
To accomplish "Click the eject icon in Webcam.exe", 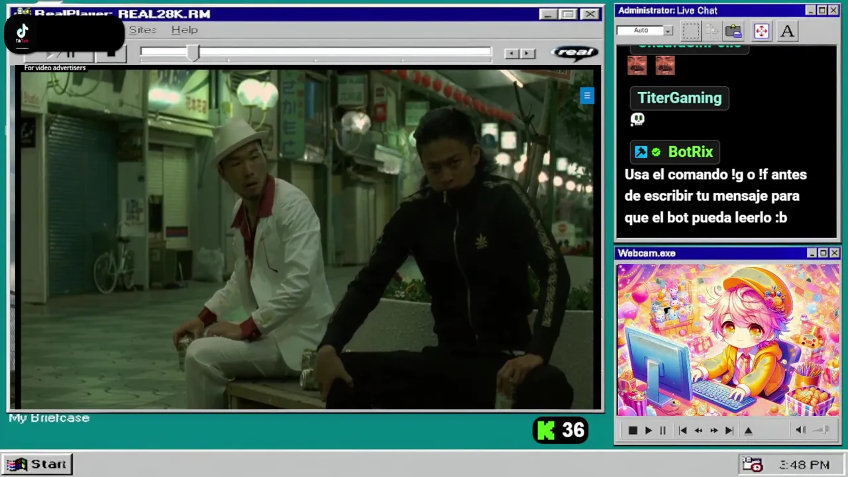I will [x=749, y=431].
